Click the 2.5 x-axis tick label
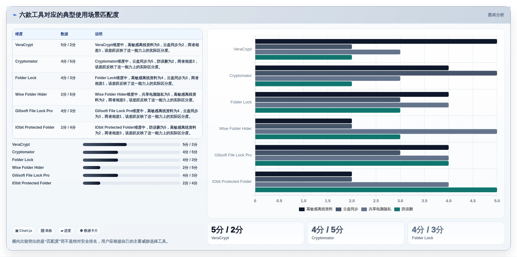 (x=376, y=201)
